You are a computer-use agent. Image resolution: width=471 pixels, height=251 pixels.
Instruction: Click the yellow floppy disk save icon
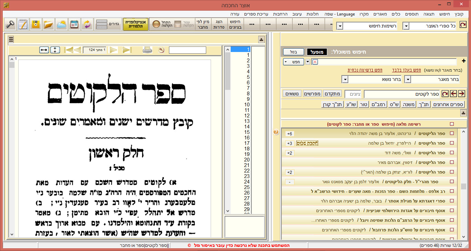pyautogui.click(x=36, y=24)
